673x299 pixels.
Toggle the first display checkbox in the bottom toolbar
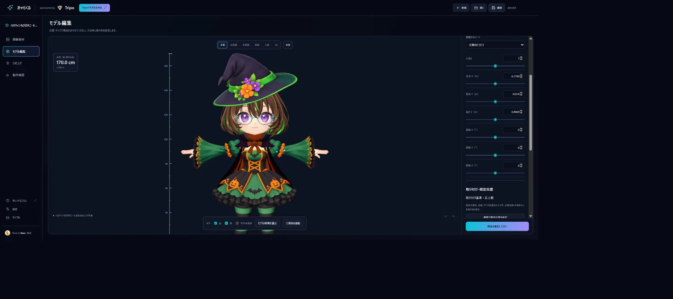pos(216,223)
